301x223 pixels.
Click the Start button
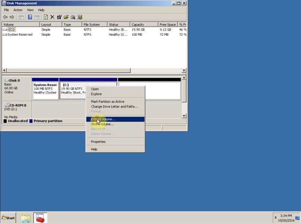[x=7, y=218]
